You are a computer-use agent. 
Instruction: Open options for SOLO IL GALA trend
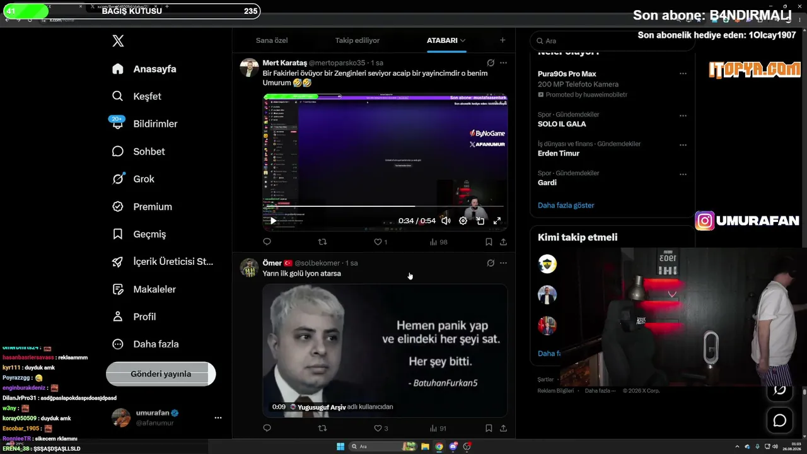click(x=683, y=116)
